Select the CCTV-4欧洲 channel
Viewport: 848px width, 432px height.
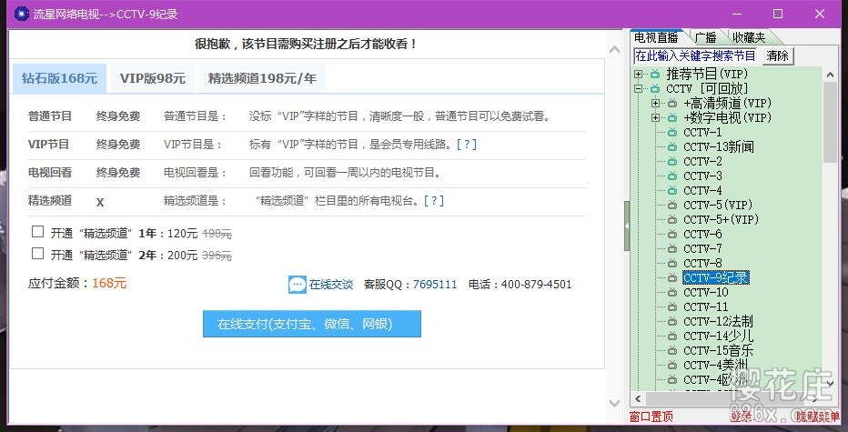(715, 380)
